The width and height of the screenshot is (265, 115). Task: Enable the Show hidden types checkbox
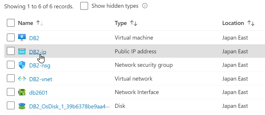click(x=84, y=6)
